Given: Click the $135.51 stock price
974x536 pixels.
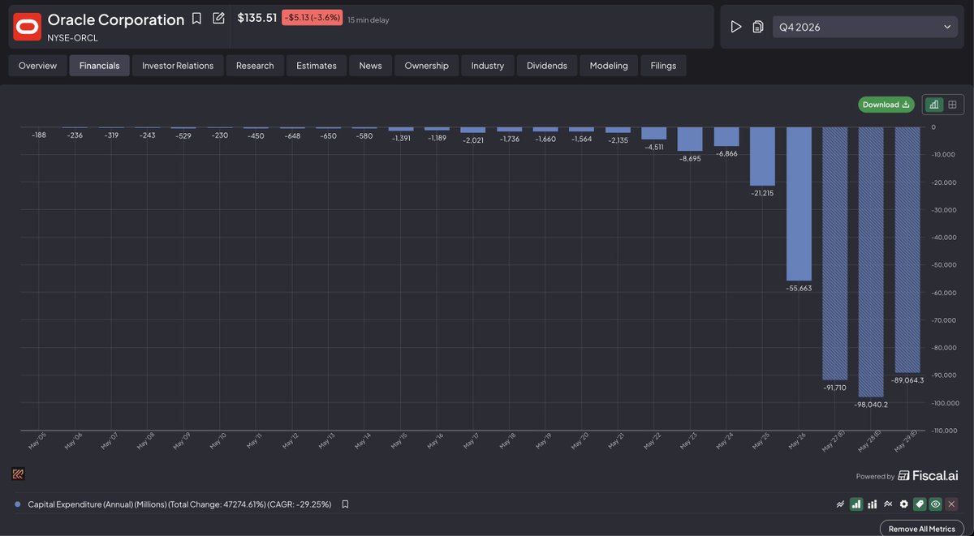Looking at the screenshot, I should (x=257, y=17).
